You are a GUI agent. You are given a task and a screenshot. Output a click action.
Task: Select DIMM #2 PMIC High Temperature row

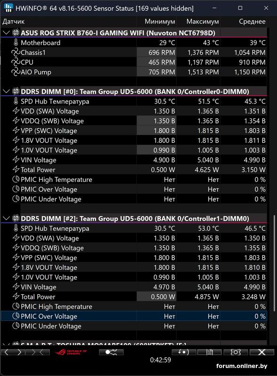tap(134, 306)
